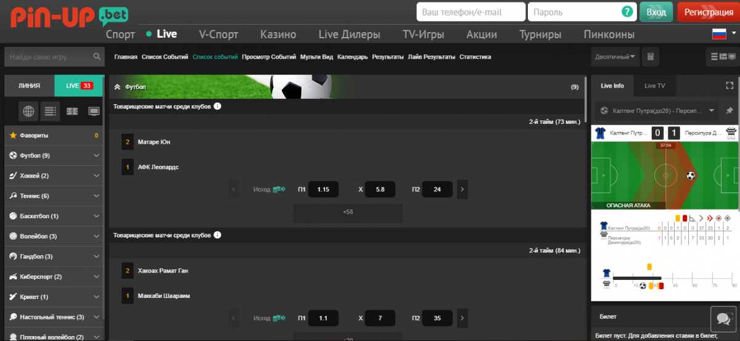Switch to the LIVE 33 tab

point(80,86)
